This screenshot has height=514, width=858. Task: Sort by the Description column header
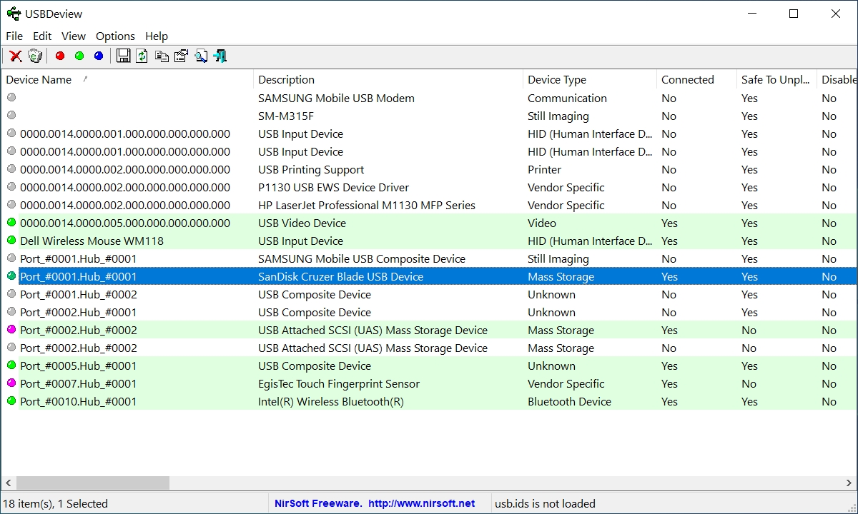point(286,79)
